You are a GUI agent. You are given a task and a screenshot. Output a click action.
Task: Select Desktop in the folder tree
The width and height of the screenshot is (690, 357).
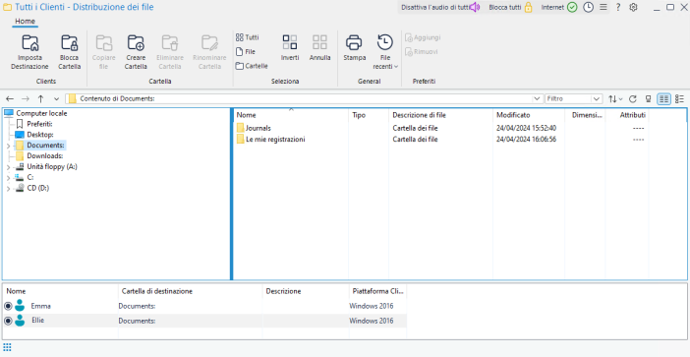tap(40, 135)
